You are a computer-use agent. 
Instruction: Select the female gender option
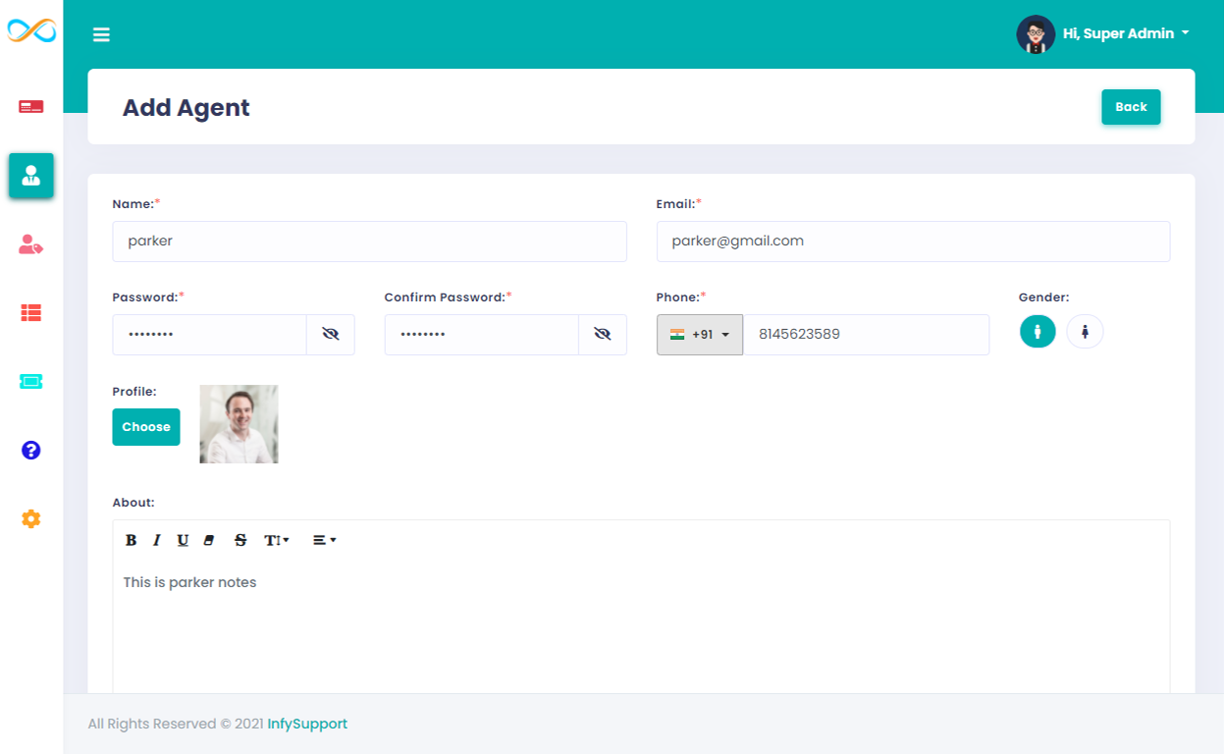point(1085,332)
